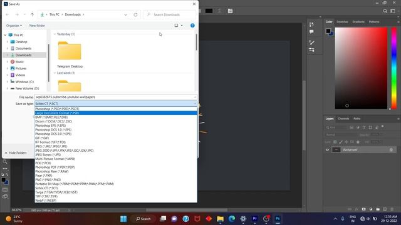
Task: Choose Targa (*.TGA) format
Action: click(116, 192)
